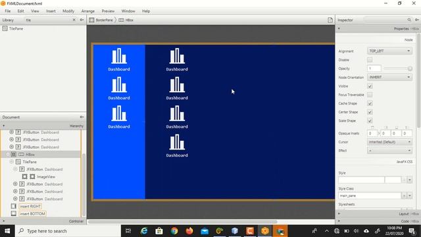The width and height of the screenshot is (421, 237).
Task: Click the Inspector search magnifier icon
Action: coord(409,20)
